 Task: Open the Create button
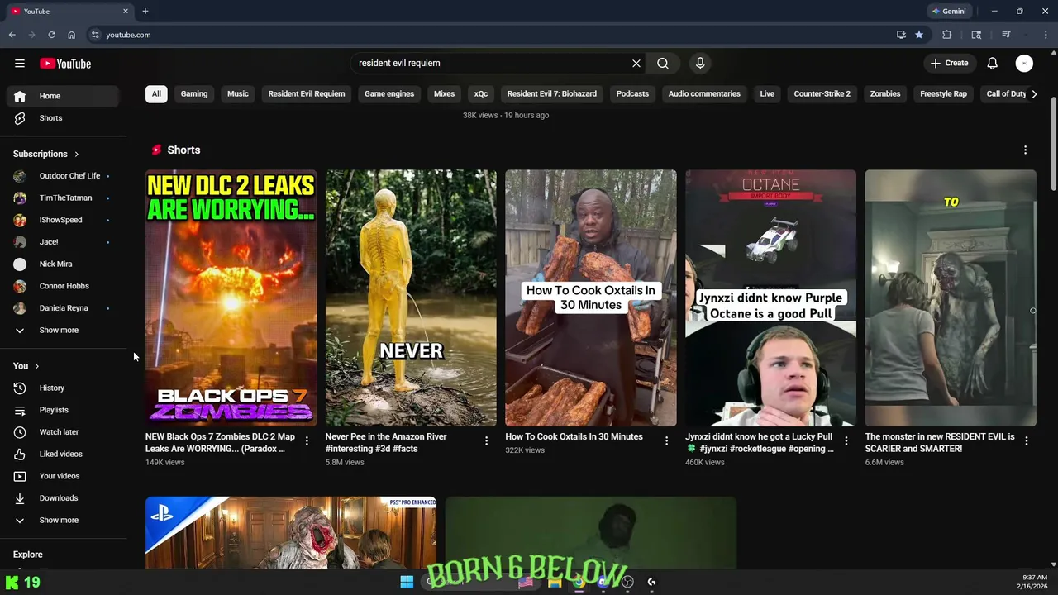pyautogui.click(x=949, y=63)
